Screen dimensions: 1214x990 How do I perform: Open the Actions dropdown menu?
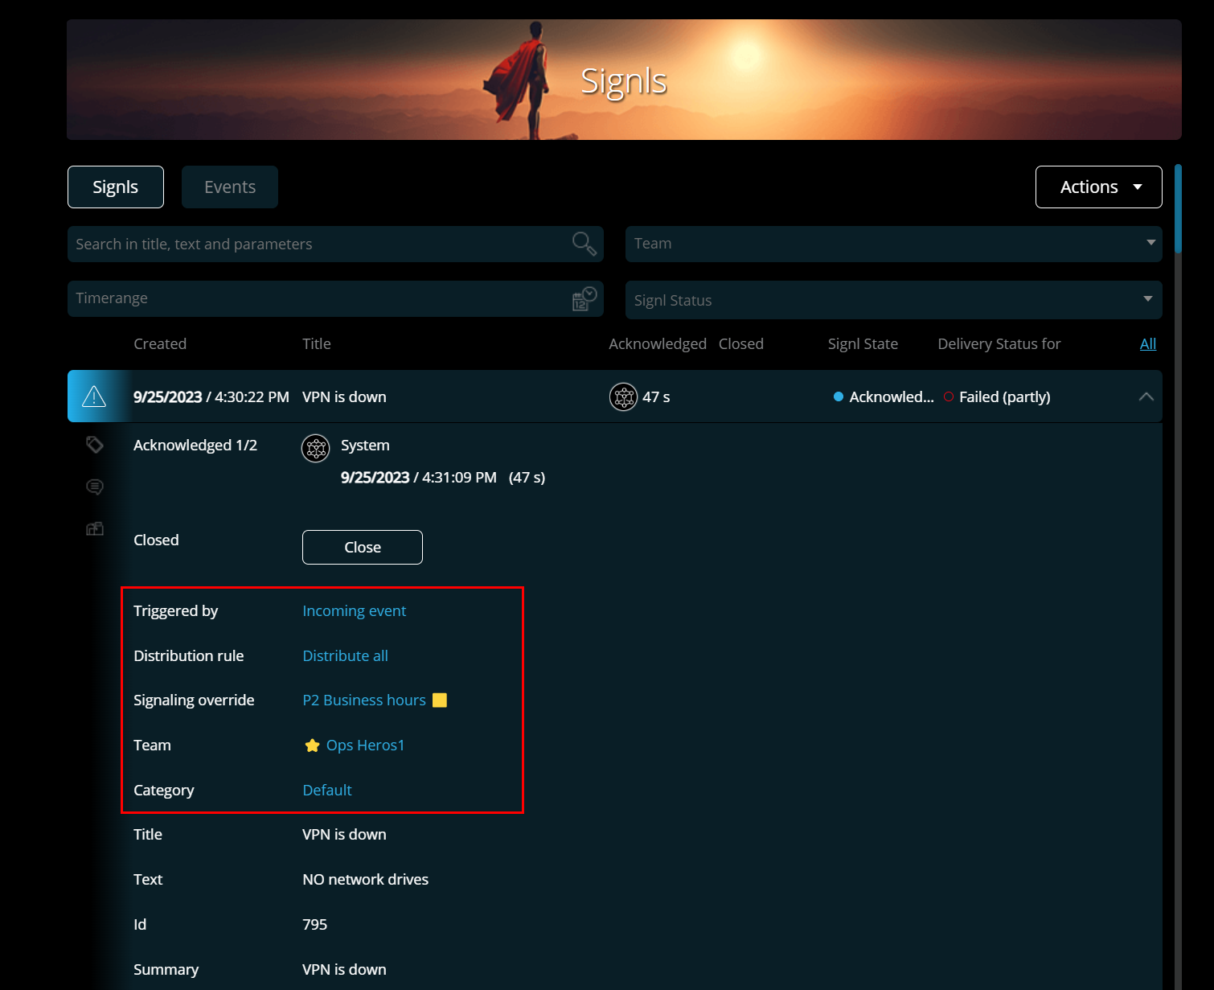[1098, 187]
